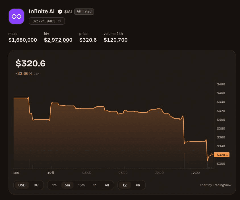Choose the 1h interval

tap(95, 185)
